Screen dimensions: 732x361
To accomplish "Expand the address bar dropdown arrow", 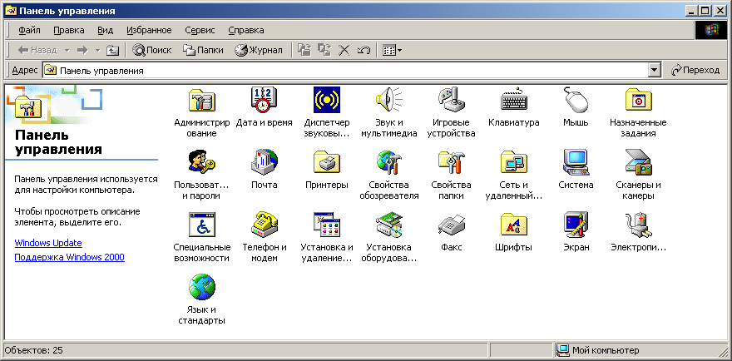I will [655, 71].
